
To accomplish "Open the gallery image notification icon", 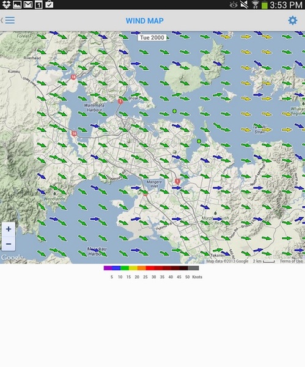I will pos(17,4).
